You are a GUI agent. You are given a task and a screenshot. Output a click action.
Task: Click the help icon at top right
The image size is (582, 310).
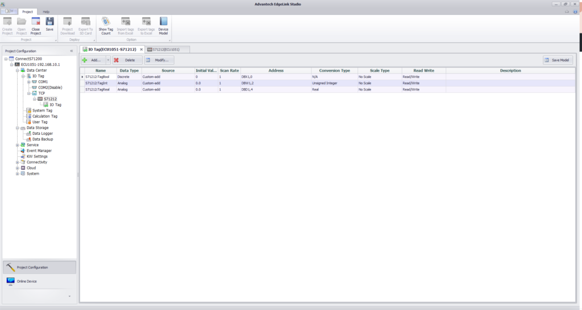click(x=576, y=12)
